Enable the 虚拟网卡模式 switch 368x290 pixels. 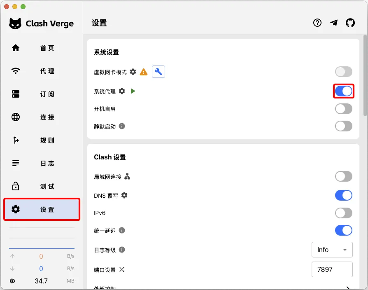[x=344, y=72]
